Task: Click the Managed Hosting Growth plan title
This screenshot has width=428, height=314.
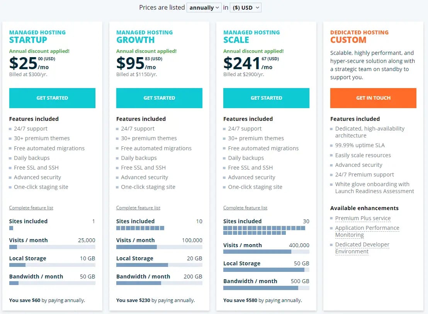Action: (x=144, y=37)
